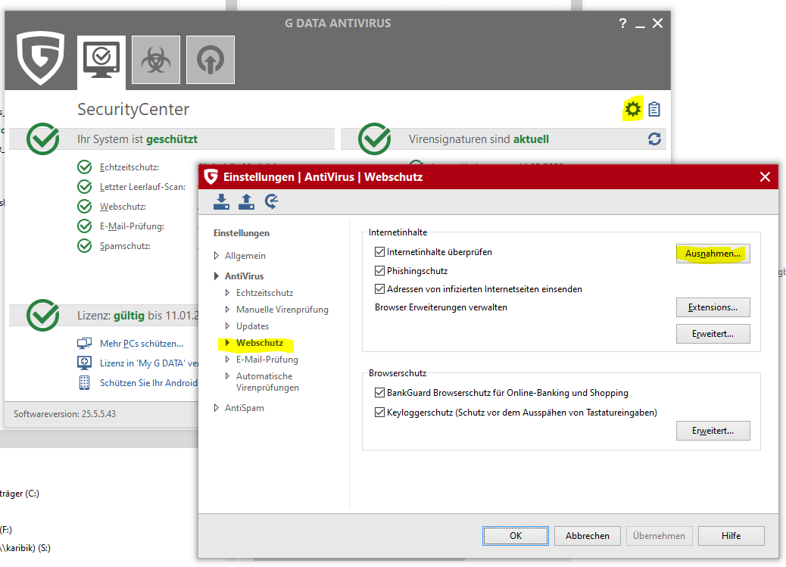Select Webschutz in the settings tree

click(x=260, y=342)
